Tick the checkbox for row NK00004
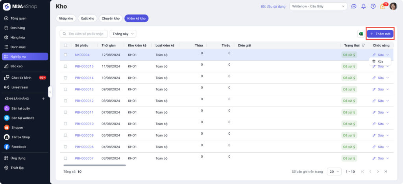This screenshot has height=184, width=403. coord(66,55)
